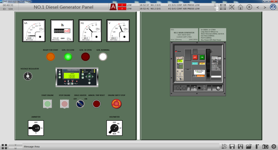Image resolution: width=278 pixels, height=150 pixels.
Task: Take a screenshot with the camera icon
Action: coord(265,146)
